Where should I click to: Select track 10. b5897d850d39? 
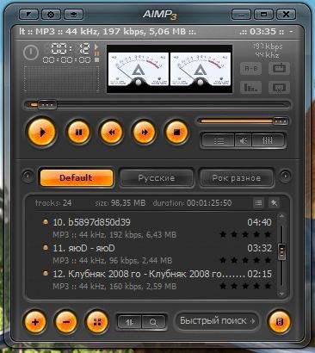tap(157, 228)
